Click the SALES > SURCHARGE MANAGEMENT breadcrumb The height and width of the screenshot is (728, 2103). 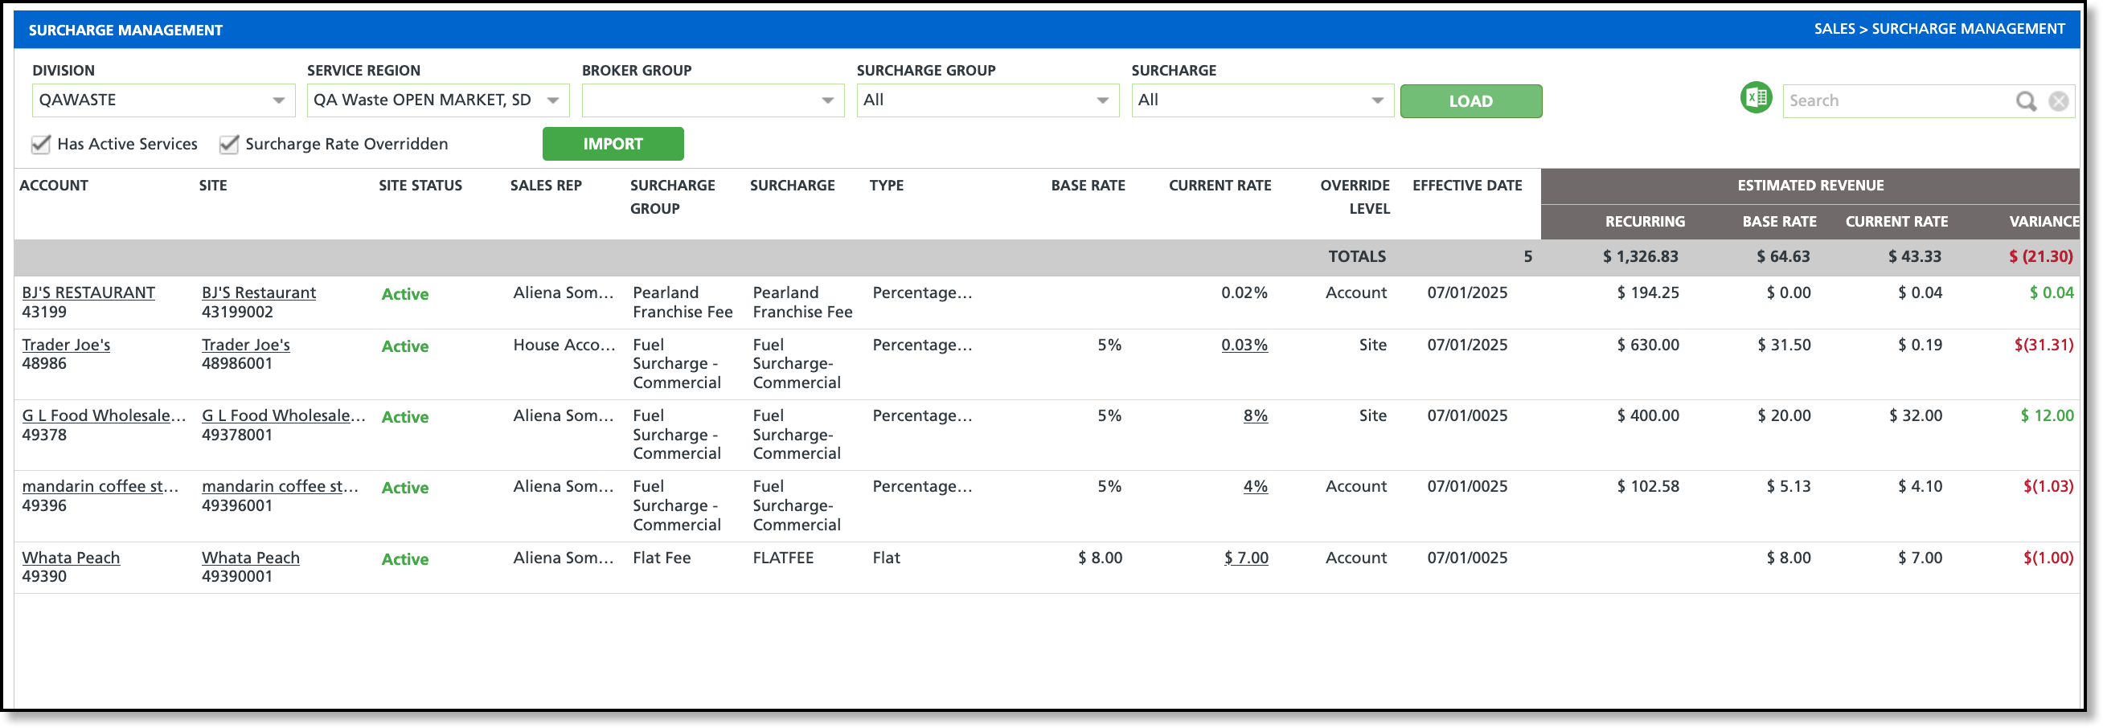(x=1940, y=30)
